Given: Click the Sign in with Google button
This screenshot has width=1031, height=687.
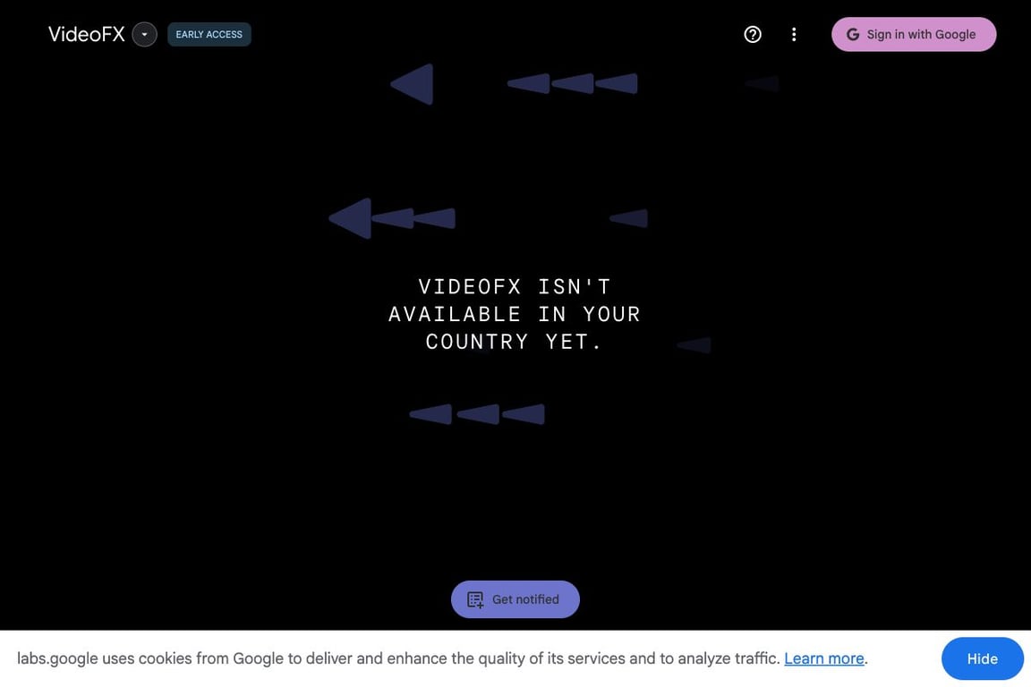Looking at the screenshot, I should (913, 34).
